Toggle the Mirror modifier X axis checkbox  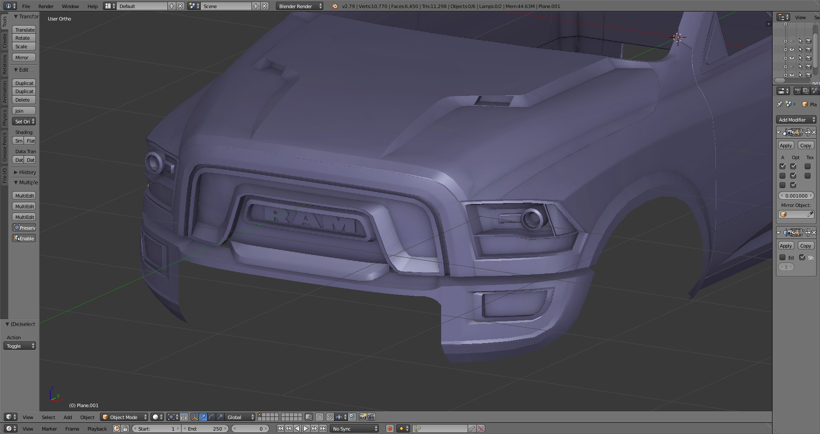pos(782,166)
